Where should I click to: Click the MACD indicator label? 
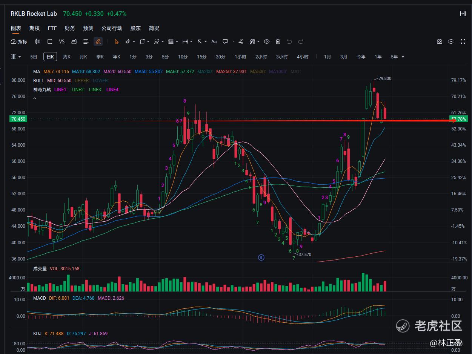coord(40,298)
